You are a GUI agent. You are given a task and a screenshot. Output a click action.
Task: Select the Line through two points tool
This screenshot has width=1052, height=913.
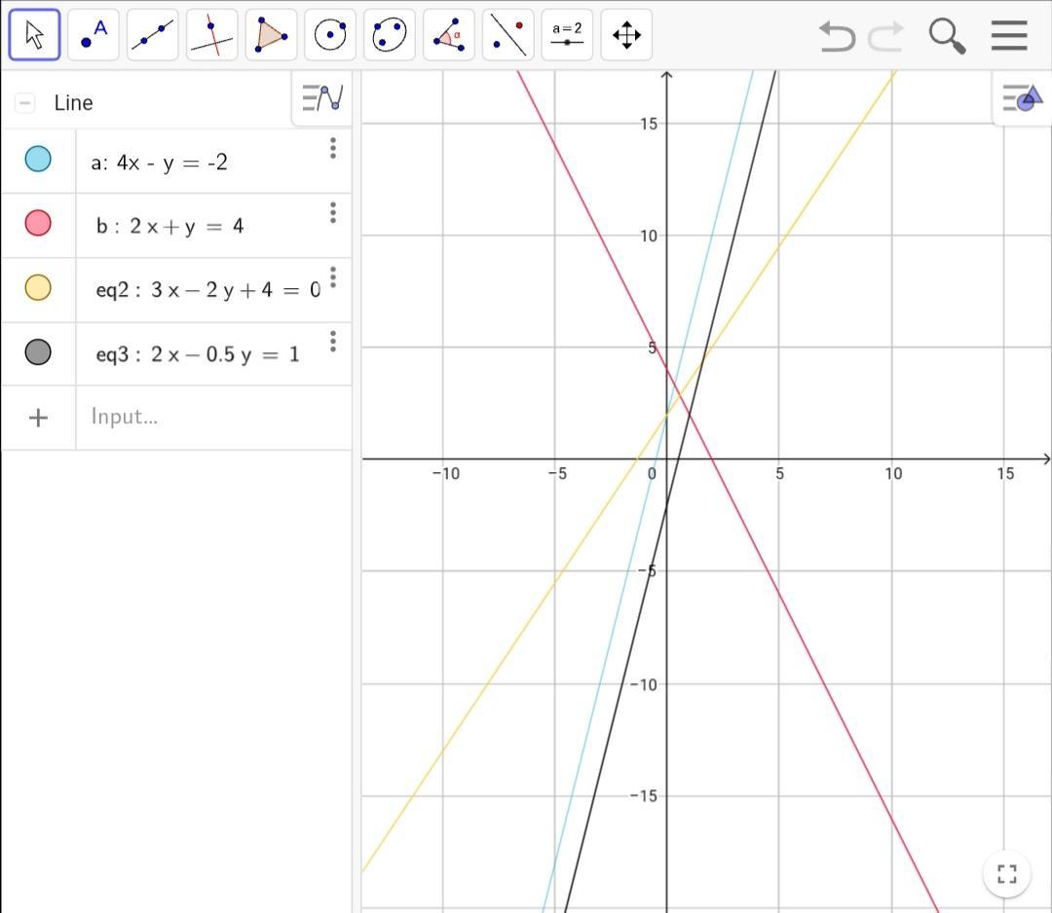(152, 35)
